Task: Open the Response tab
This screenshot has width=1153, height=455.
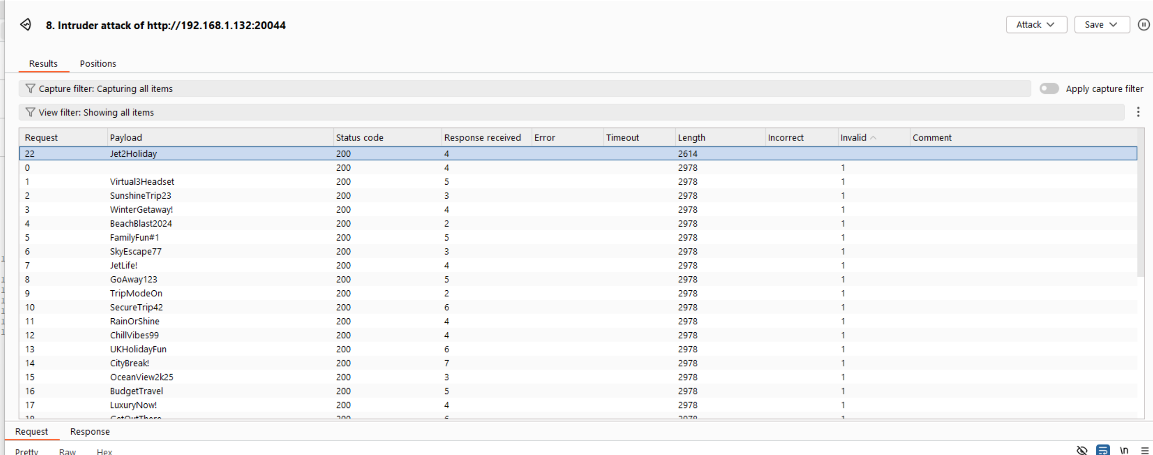Action: point(90,432)
